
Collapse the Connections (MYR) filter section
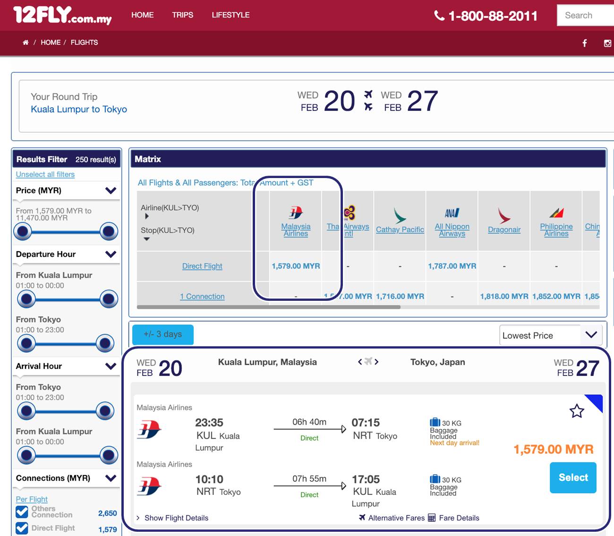pos(111,478)
